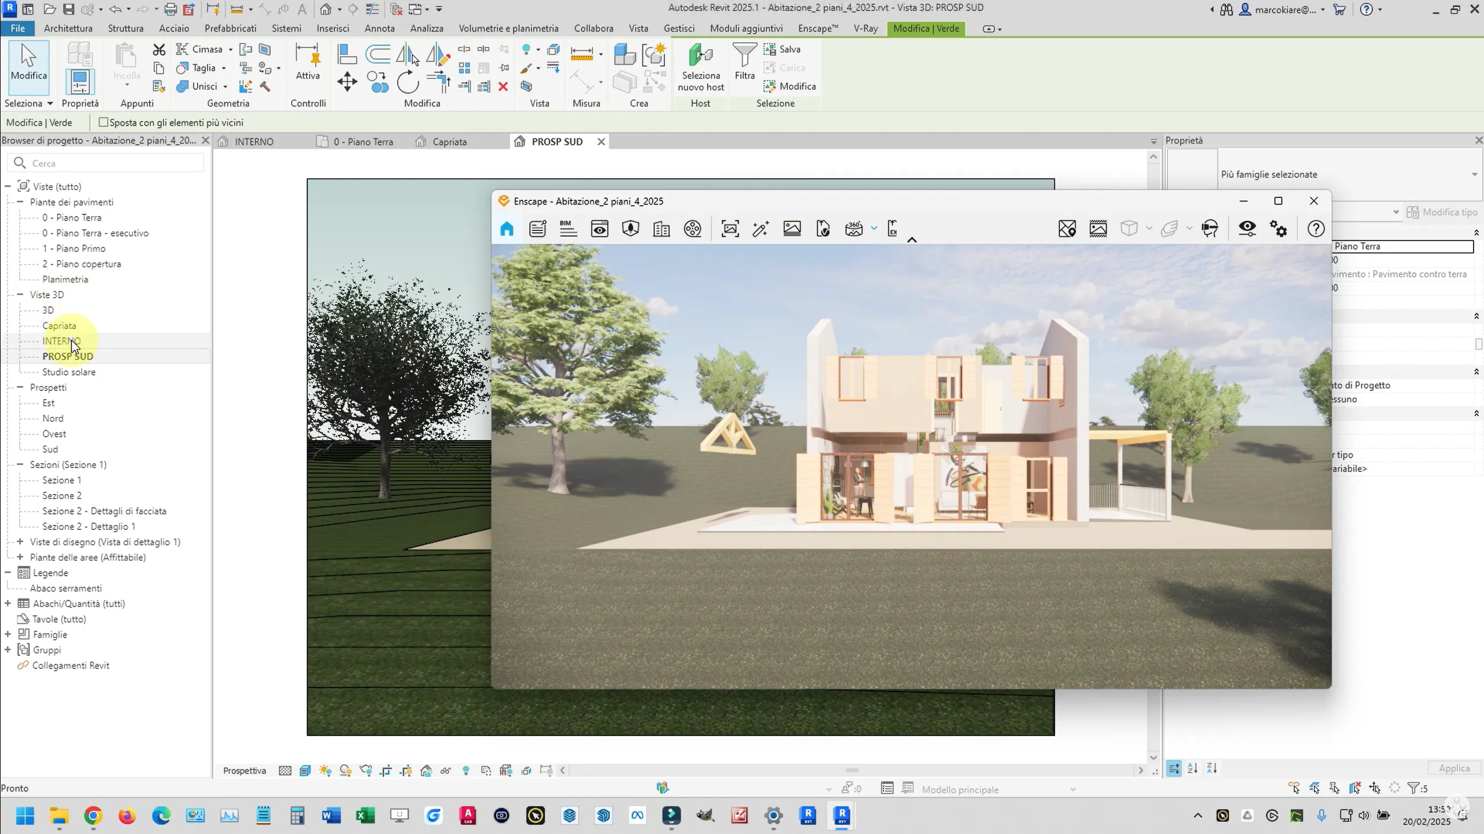Viewport: 1484px width, 834px height.
Task: Click the Filtra funnel icon
Action: coord(744,56)
